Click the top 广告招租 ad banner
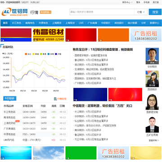This screenshot has width=162, height=162. point(146,35)
